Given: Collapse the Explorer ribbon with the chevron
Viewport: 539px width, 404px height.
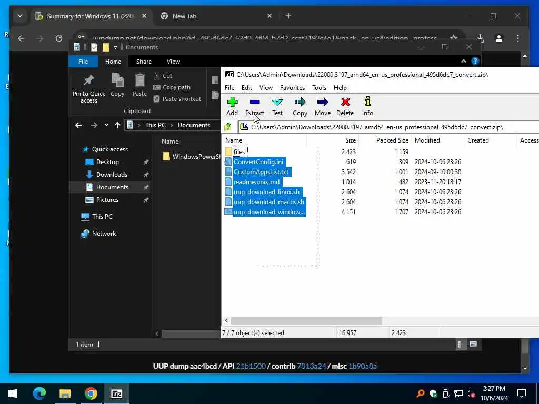Looking at the screenshot, I should point(463,61).
